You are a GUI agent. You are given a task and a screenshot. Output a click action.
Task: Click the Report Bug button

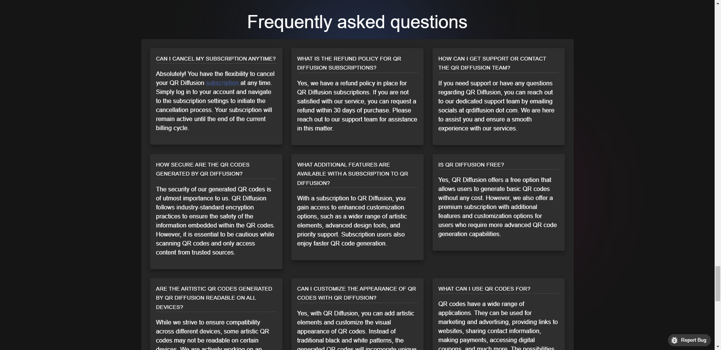[x=689, y=340]
